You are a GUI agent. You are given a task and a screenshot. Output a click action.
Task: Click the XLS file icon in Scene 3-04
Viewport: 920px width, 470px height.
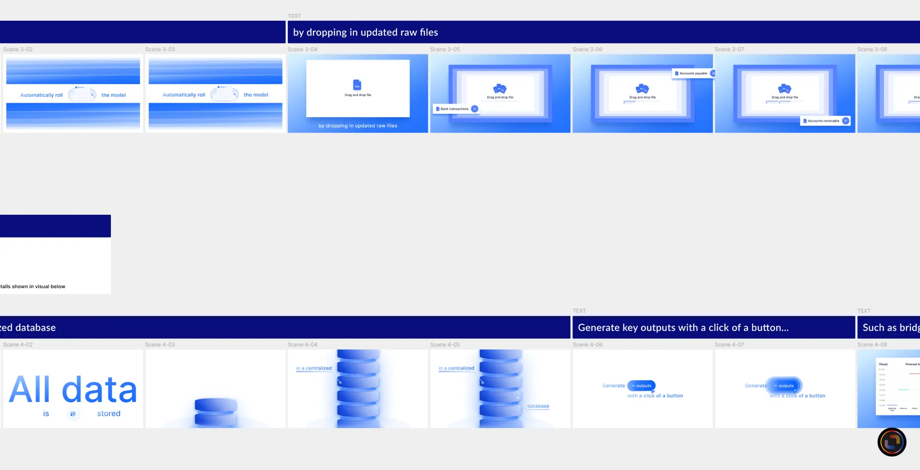357,85
